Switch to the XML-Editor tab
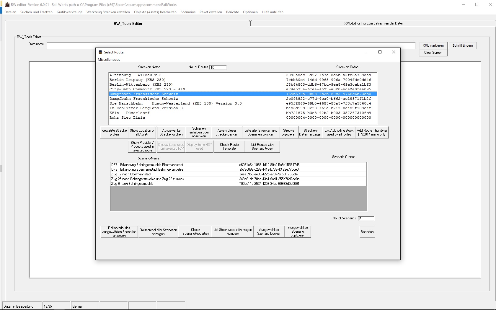This screenshot has width=496, height=310. click(373, 23)
